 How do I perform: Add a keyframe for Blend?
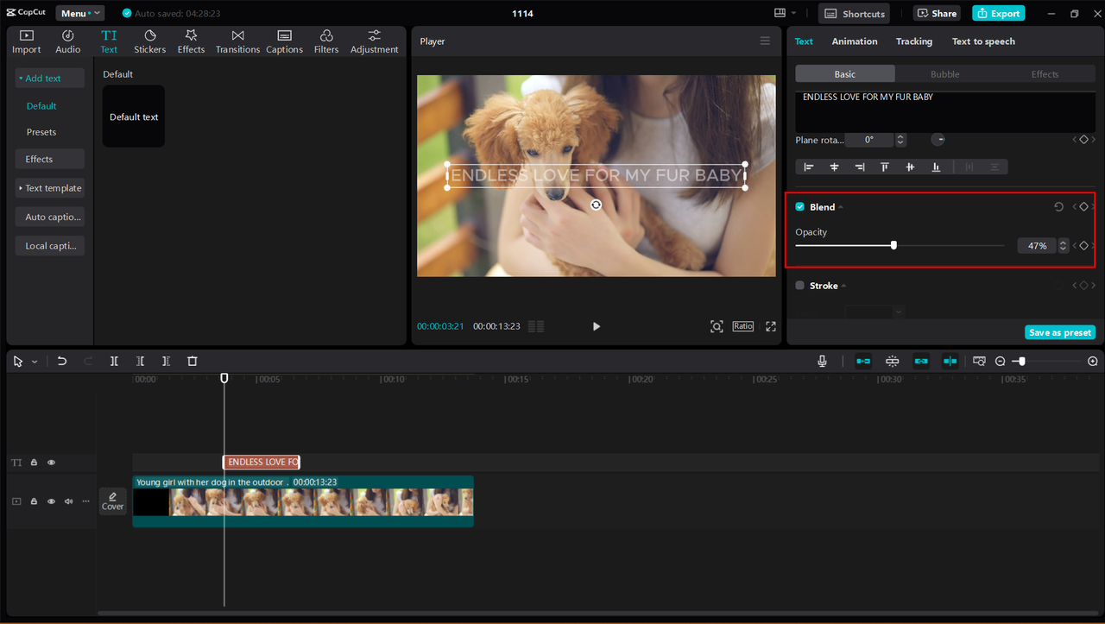(x=1083, y=207)
